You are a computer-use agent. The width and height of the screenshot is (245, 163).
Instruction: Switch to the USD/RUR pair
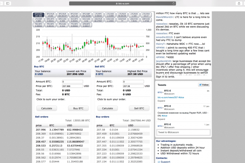(x=98, y=20)
